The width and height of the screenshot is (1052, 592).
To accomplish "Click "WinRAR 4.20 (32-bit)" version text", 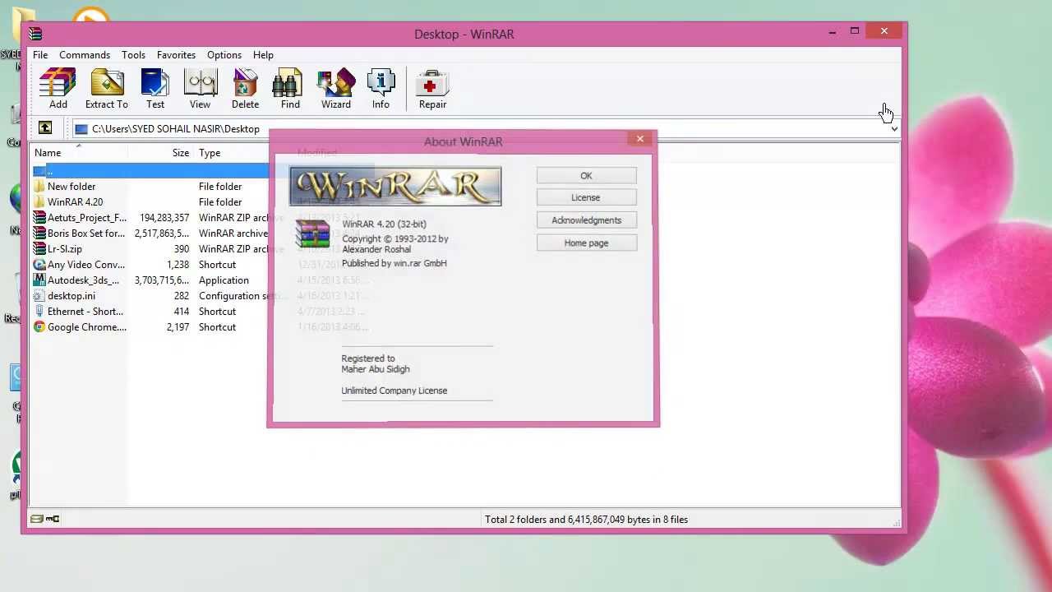I will tap(384, 224).
